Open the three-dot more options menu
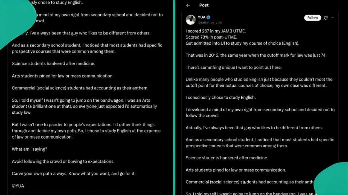Viewport: 348px width, 195px height. pyautogui.click(x=332, y=18)
